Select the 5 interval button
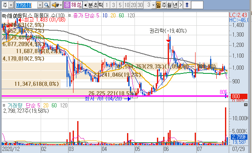The image size is (252, 153). tap(120, 5)
